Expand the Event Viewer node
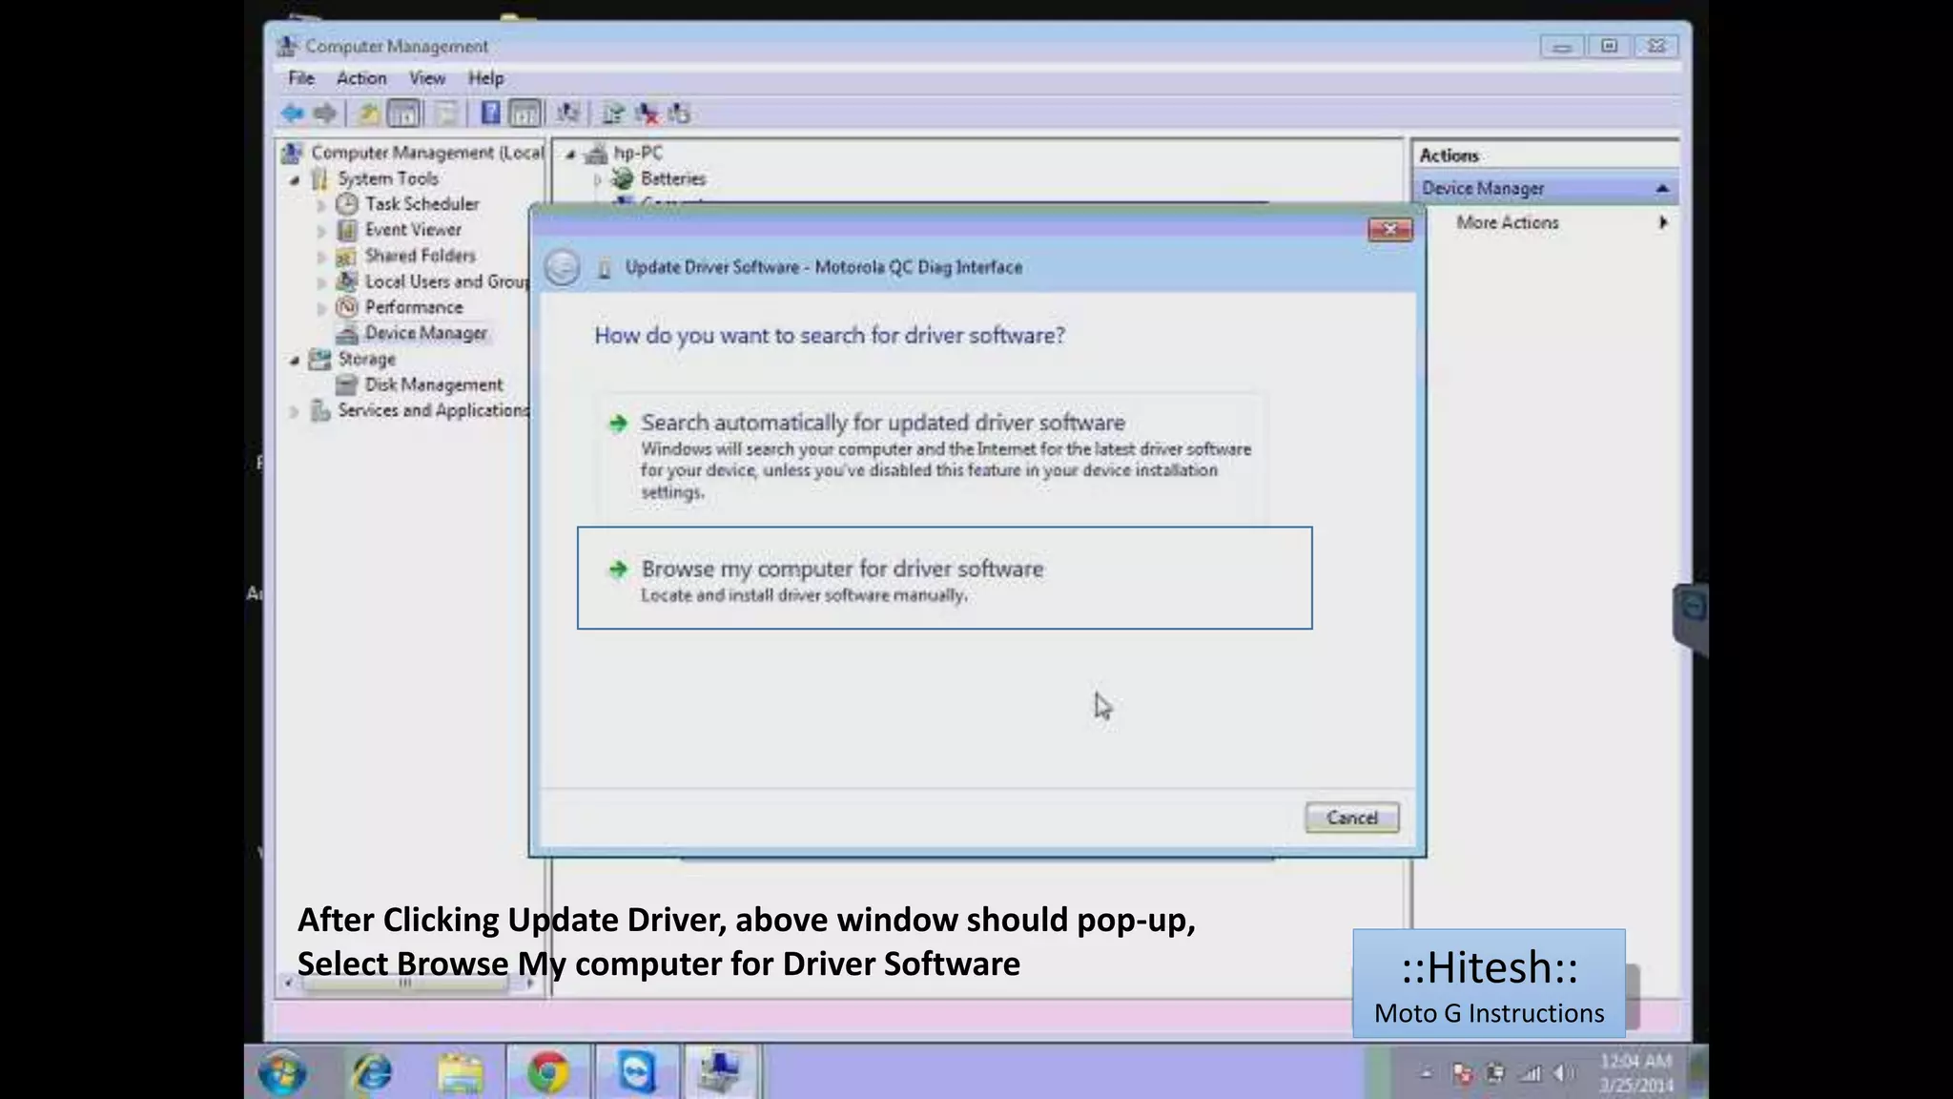This screenshot has height=1099, width=1953. tap(321, 231)
